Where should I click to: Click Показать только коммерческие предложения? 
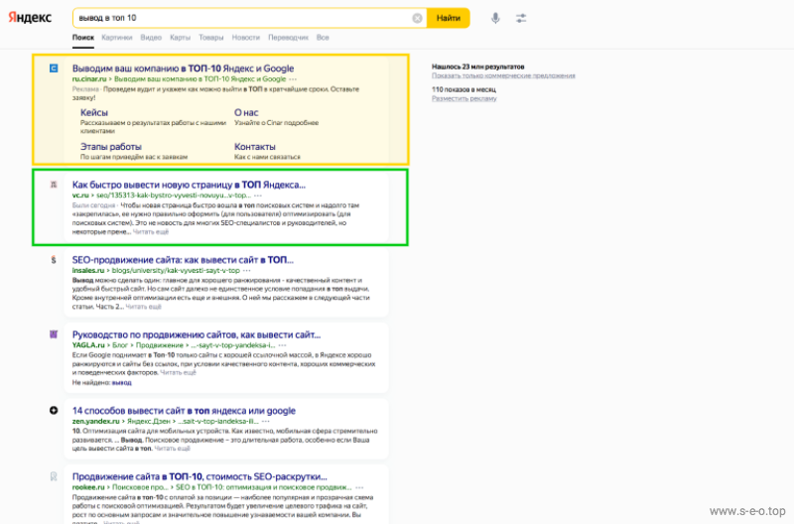503,75
